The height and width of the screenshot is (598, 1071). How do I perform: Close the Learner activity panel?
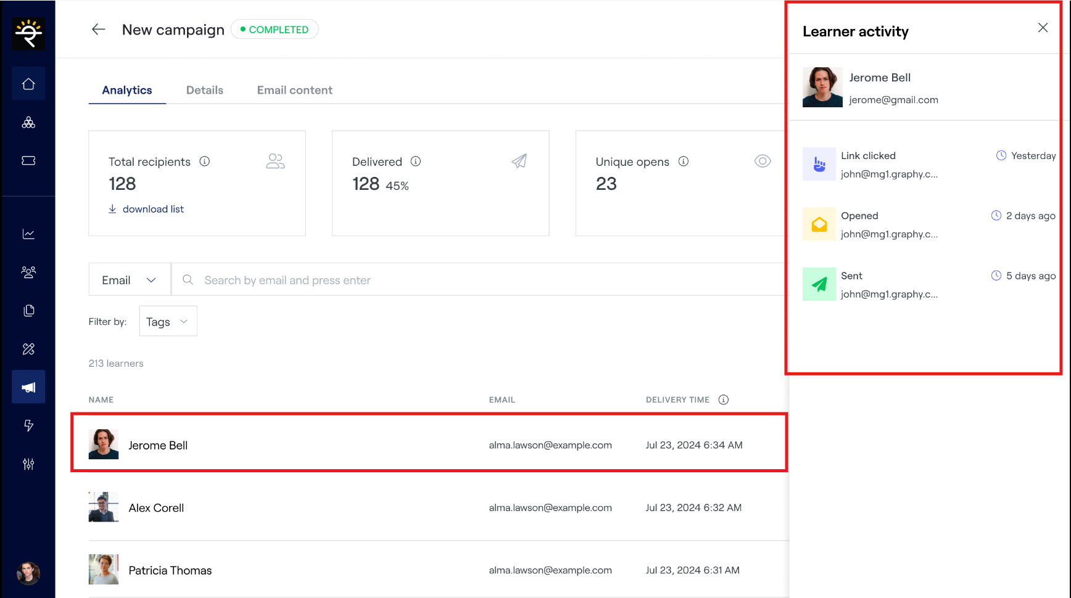click(x=1043, y=28)
